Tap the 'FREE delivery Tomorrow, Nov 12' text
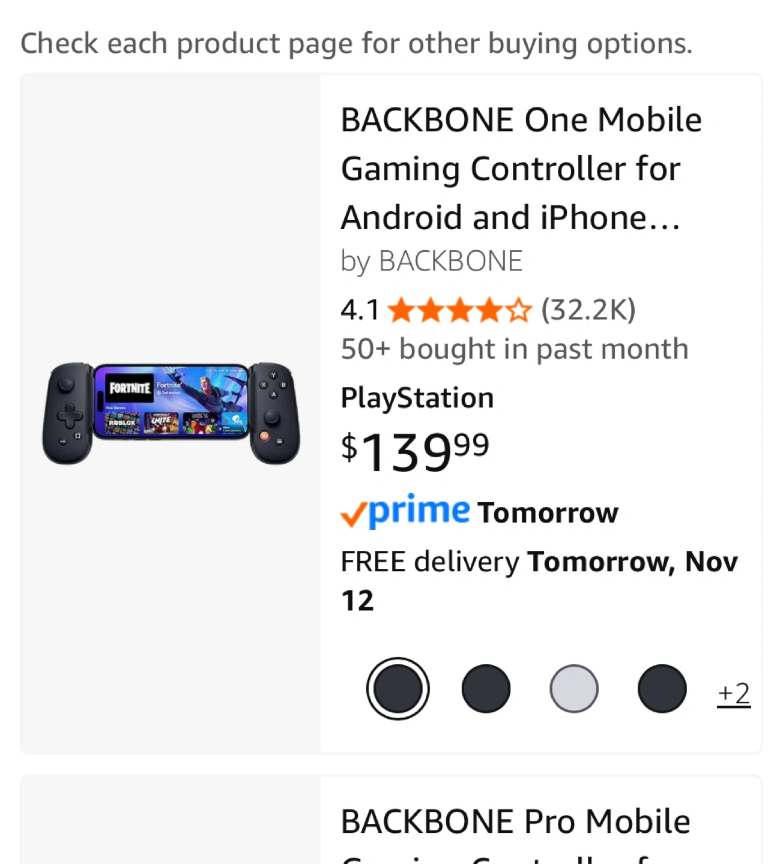 538,580
